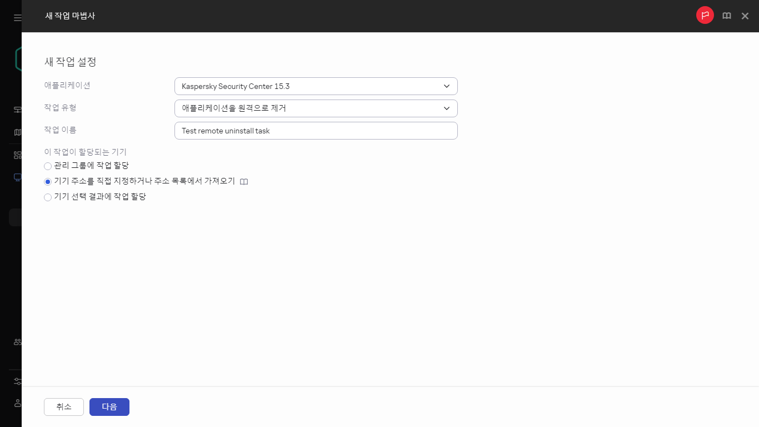Open the reports icon in the left sidebar

click(16, 132)
